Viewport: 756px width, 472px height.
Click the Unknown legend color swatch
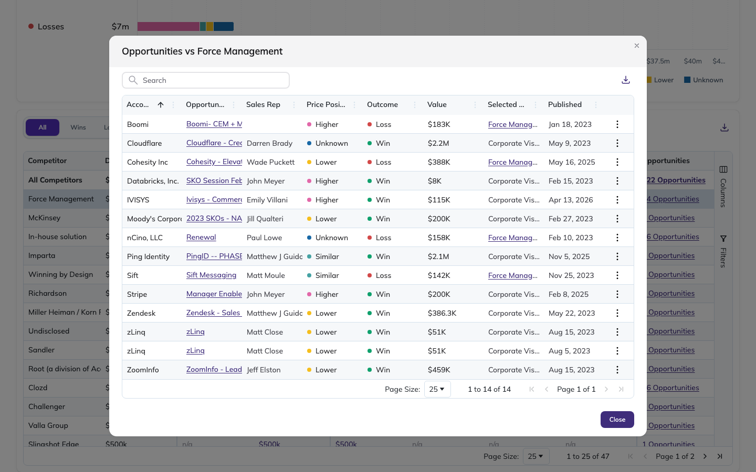point(687,80)
